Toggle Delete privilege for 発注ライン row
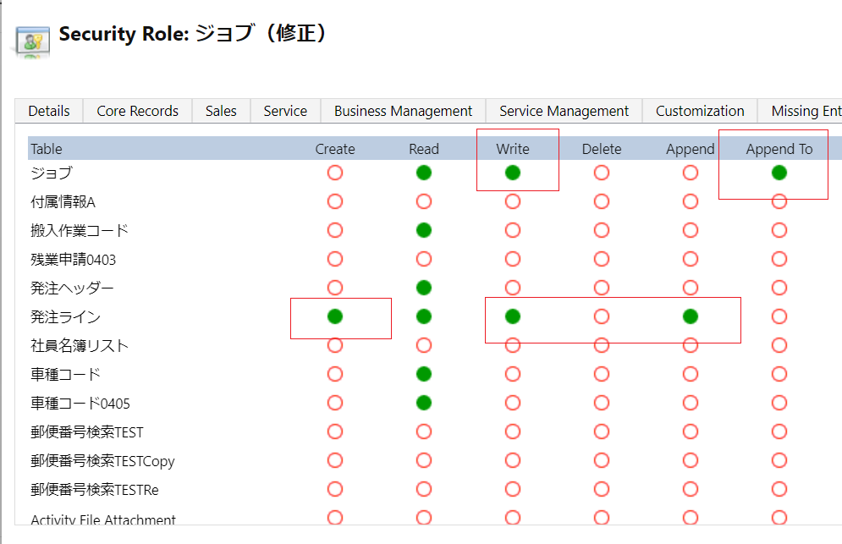 [x=602, y=316]
